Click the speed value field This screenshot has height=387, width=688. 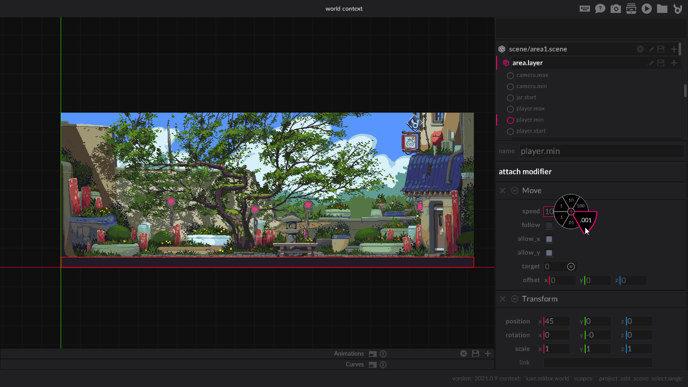pyautogui.click(x=549, y=212)
